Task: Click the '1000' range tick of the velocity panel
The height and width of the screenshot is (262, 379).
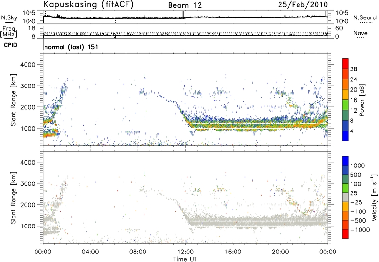Action: point(27,226)
